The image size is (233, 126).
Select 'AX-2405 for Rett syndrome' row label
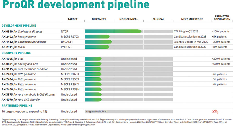pyautogui.click(x=19, y=84)
